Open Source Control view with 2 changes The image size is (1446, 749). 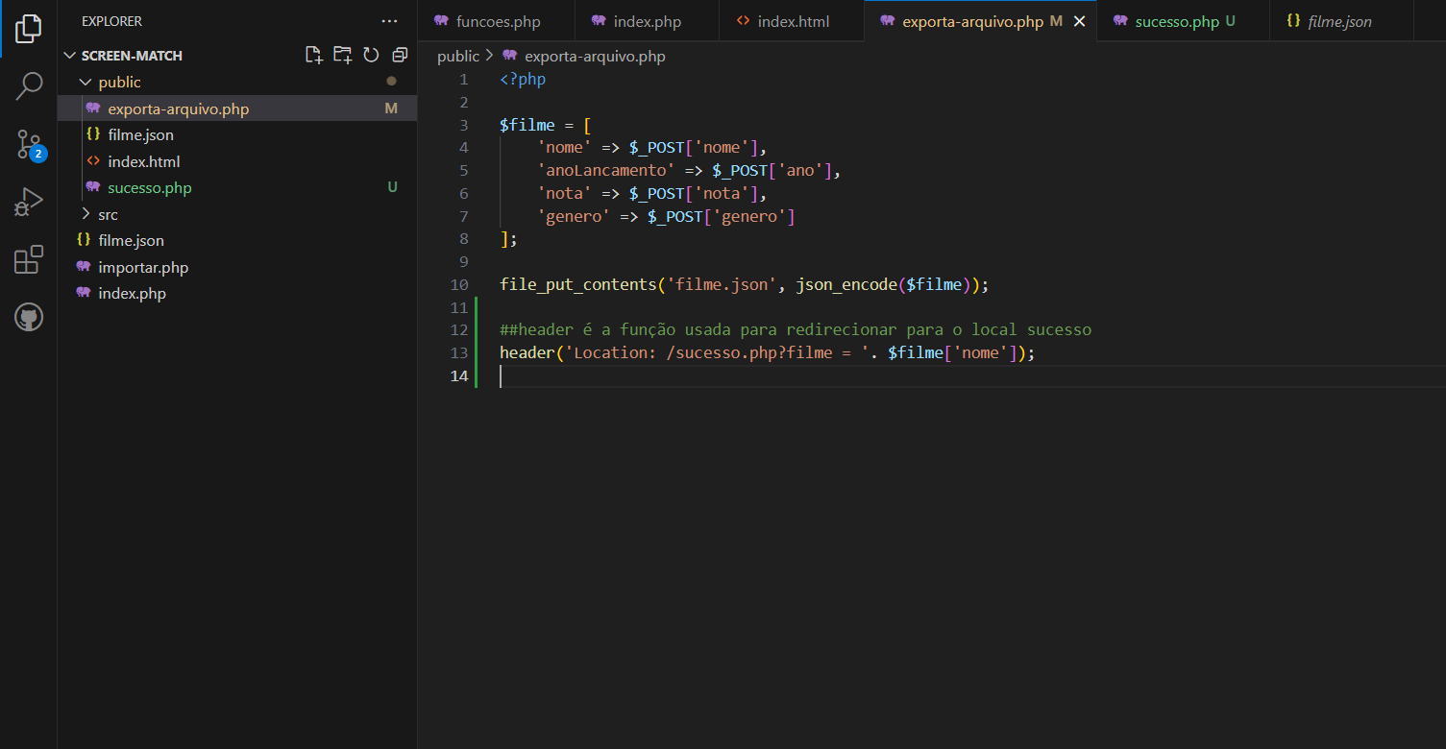(29, 145)
